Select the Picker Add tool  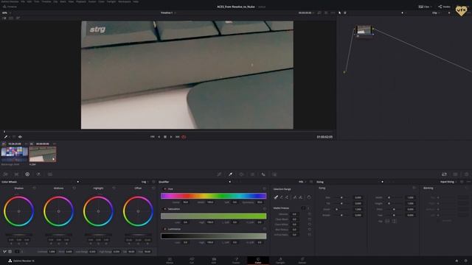point(287,197)
